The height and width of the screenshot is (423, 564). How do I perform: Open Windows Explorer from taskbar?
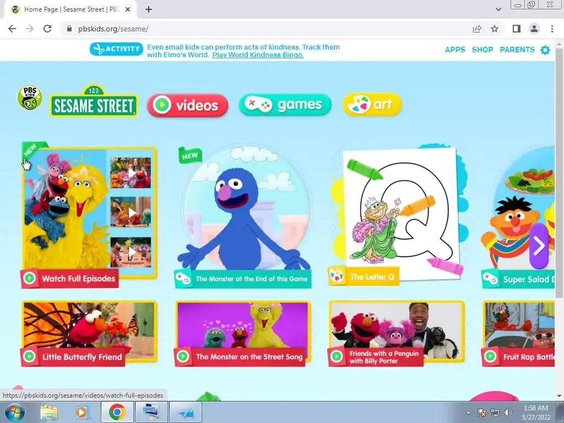[49, 413]
